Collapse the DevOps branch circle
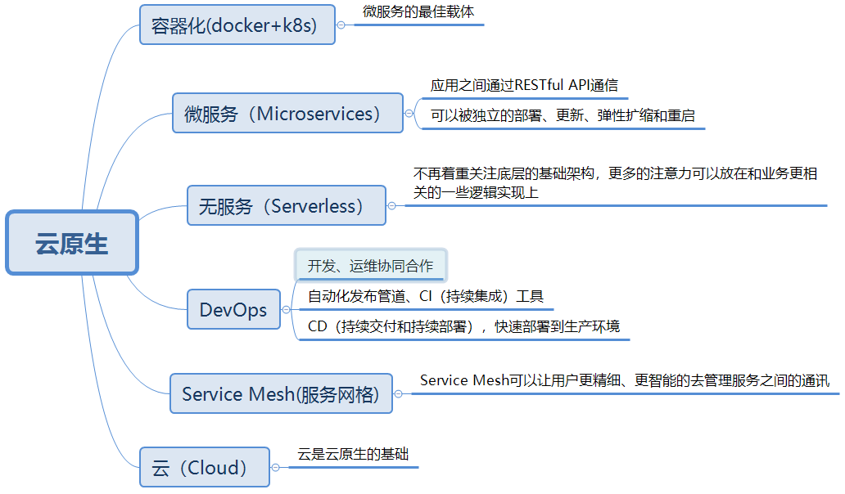This screenshot has width=845, height=494. click(285, 309)
